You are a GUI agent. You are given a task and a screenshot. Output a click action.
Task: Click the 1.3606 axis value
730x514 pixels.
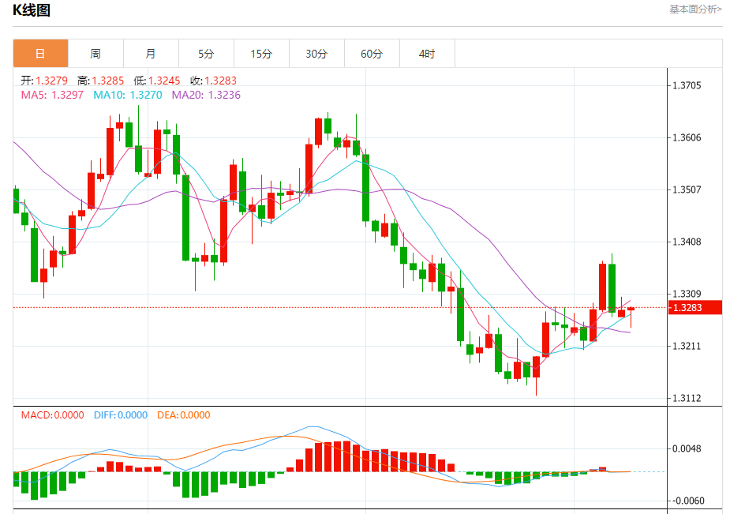click(687, 137)
